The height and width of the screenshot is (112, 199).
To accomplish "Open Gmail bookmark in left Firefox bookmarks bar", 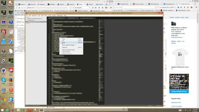I will click(x=72, y=11).
